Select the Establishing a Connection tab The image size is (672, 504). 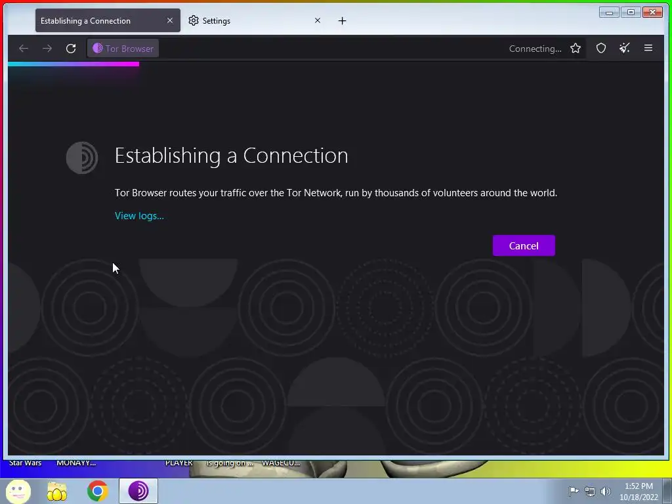click(x=108, y=20)
